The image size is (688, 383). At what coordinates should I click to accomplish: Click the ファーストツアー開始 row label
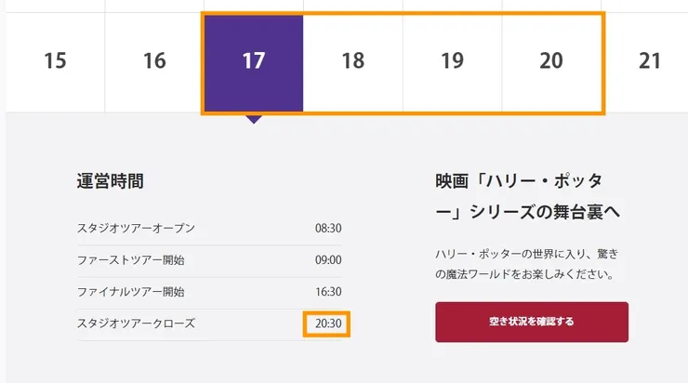coord(131,260)
